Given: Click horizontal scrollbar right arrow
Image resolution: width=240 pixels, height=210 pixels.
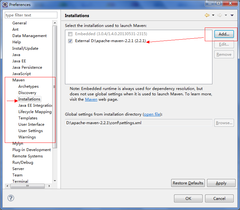Looking at the screenshot, I should [49, 186].
